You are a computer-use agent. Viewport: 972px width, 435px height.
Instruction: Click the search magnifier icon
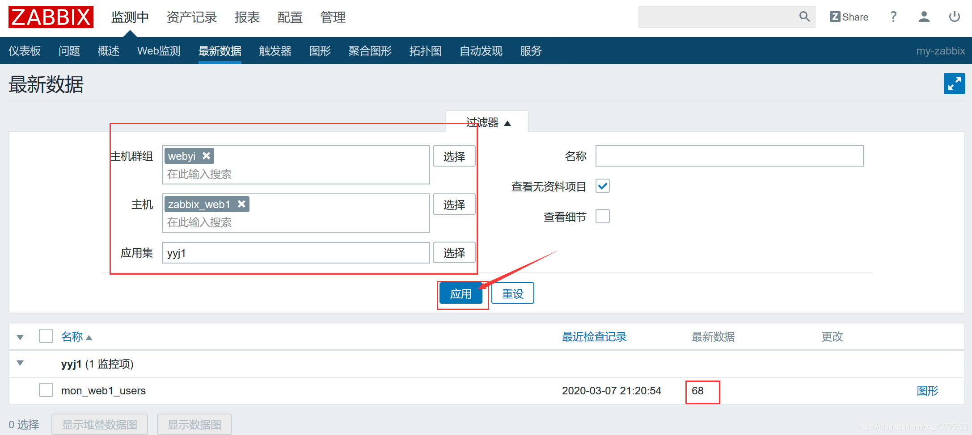[x=804, y=17]
